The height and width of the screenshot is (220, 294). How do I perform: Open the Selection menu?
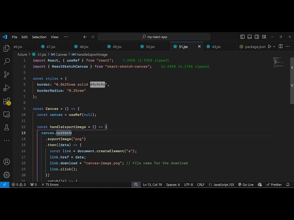pyautogui.click(x=39, y=37)
